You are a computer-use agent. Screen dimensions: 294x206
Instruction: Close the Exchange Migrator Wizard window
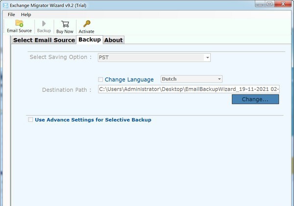click(x=283, y=4)
